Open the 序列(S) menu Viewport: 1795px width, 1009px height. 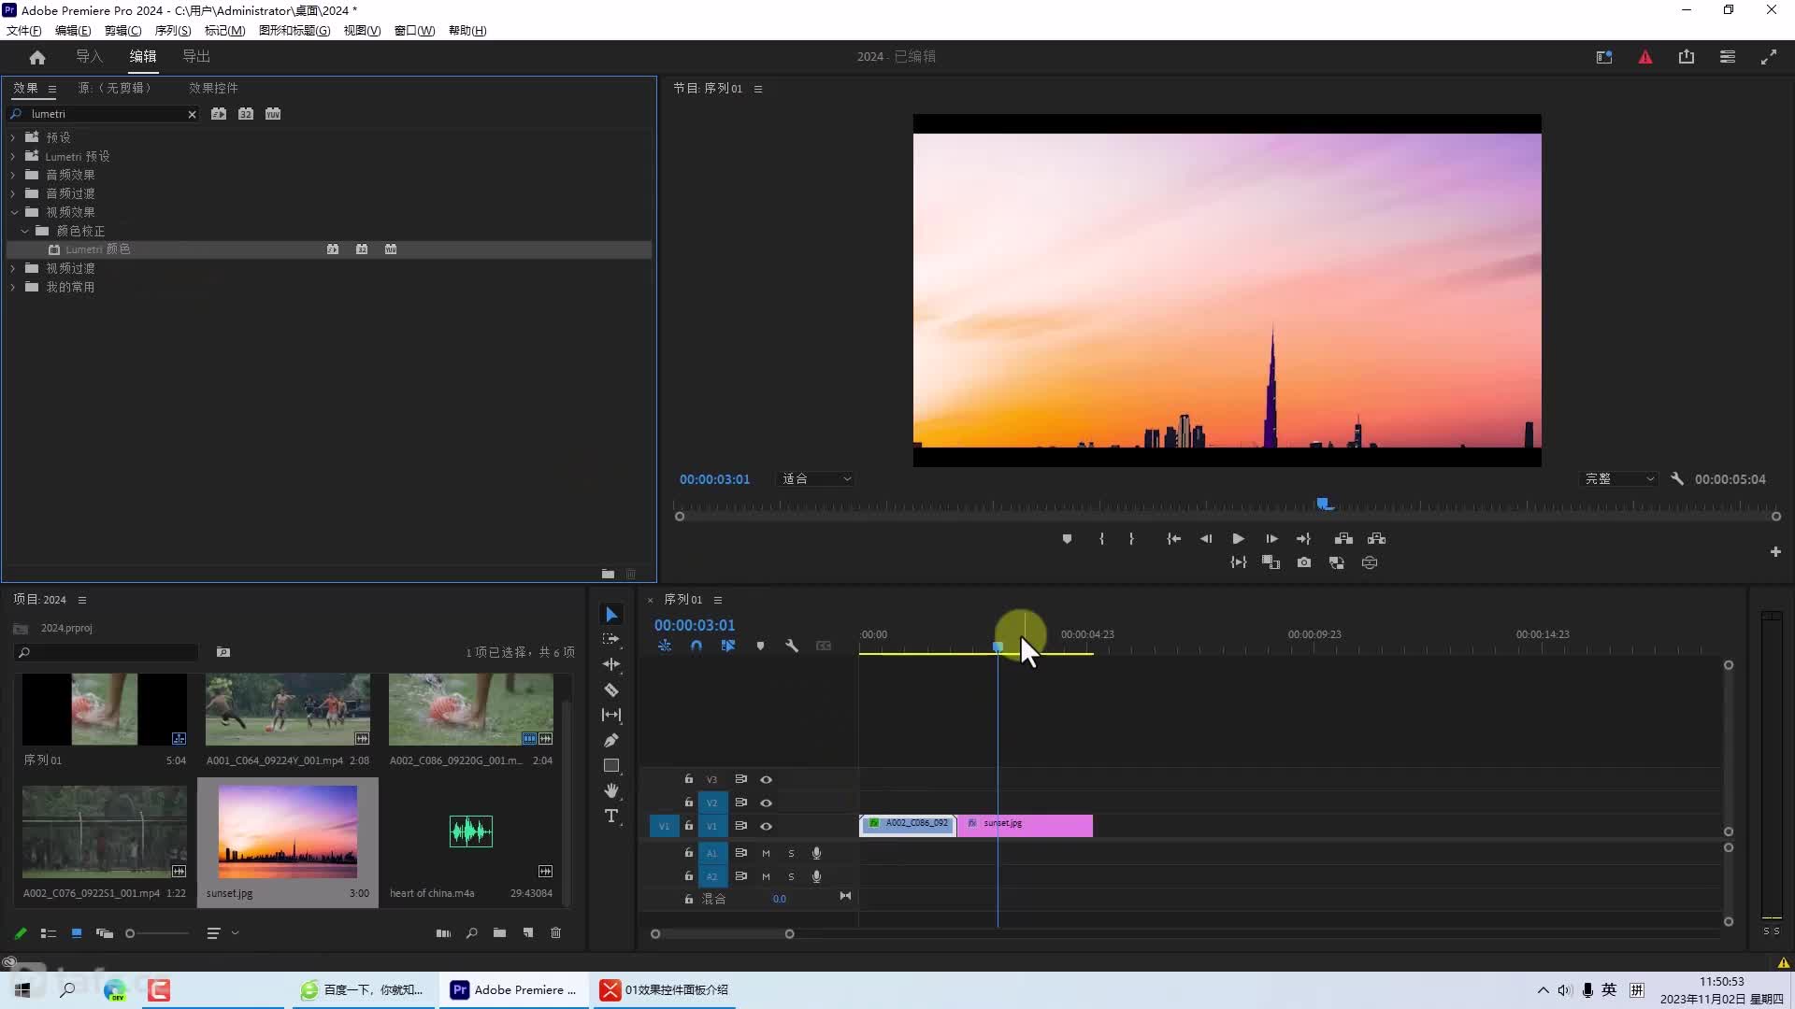pos(173,30)
